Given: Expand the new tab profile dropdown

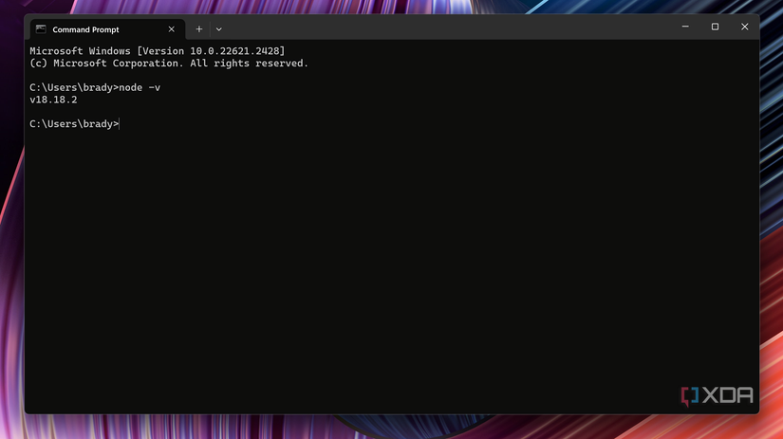Looking at the screenshot, I should (x=218, y=29).
